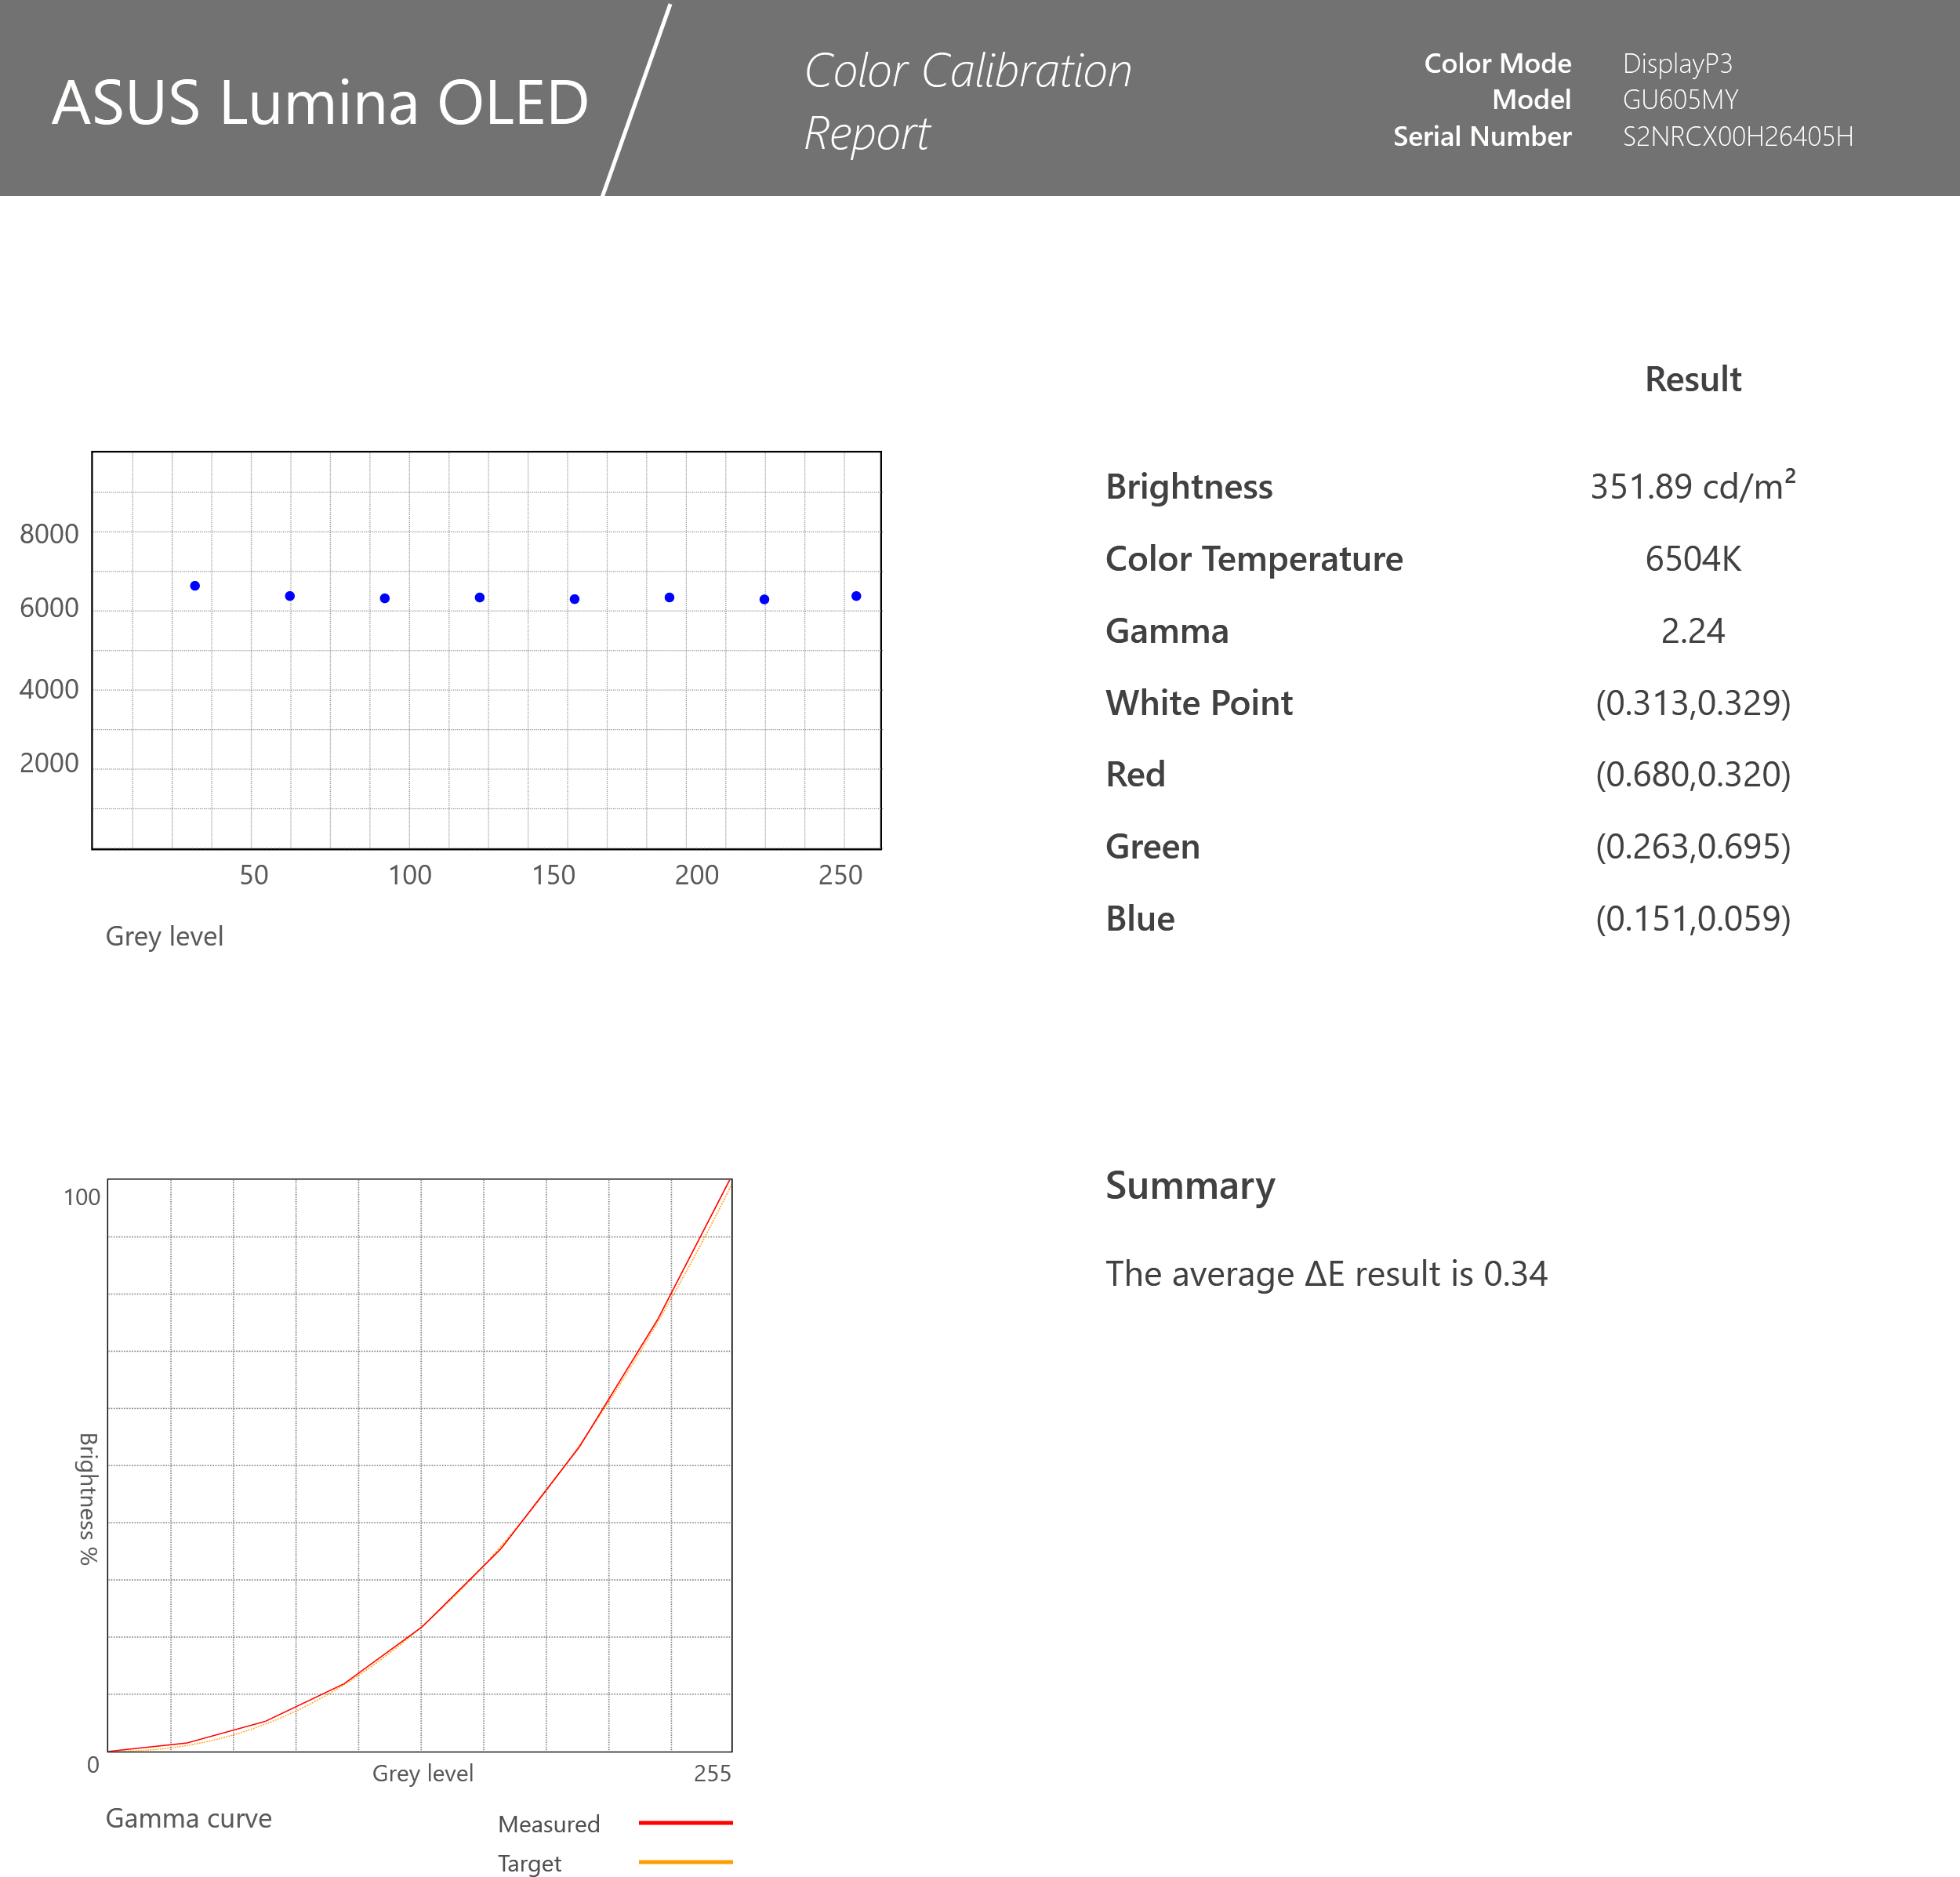Click the serial number S2NRCX00H26405H
The height and width of the screenshot is (1877, 1960).
(1737, 137)
